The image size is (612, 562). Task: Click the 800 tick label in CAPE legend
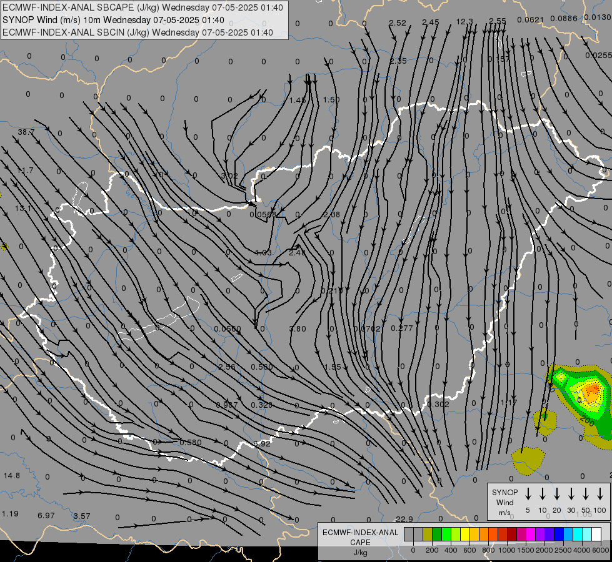click(x=488, y=550)
